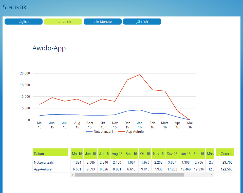Click the cell with value 9.015

(x=145, y=169)
